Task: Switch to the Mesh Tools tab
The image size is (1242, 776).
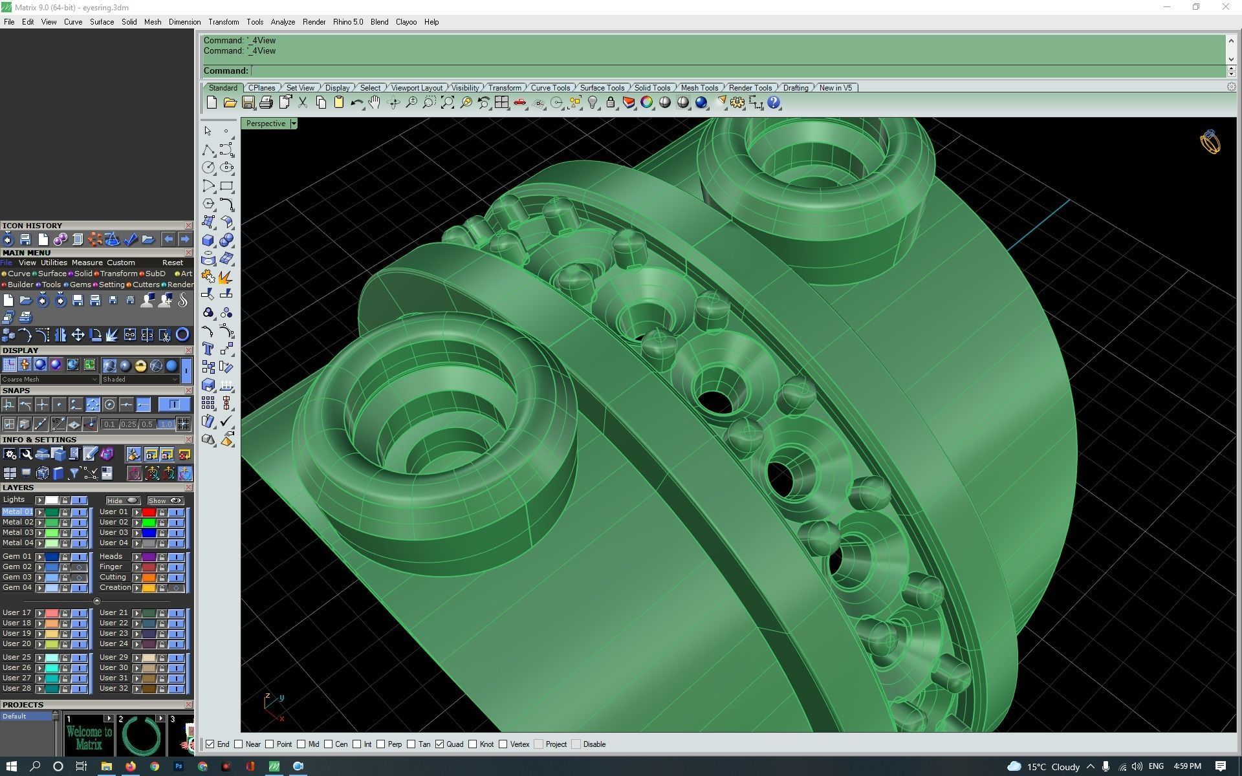Action: point(699,88)
